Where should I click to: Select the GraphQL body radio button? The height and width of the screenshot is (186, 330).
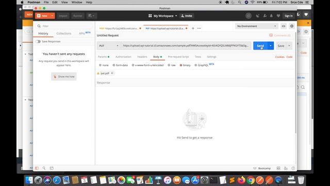click(196, 65)
